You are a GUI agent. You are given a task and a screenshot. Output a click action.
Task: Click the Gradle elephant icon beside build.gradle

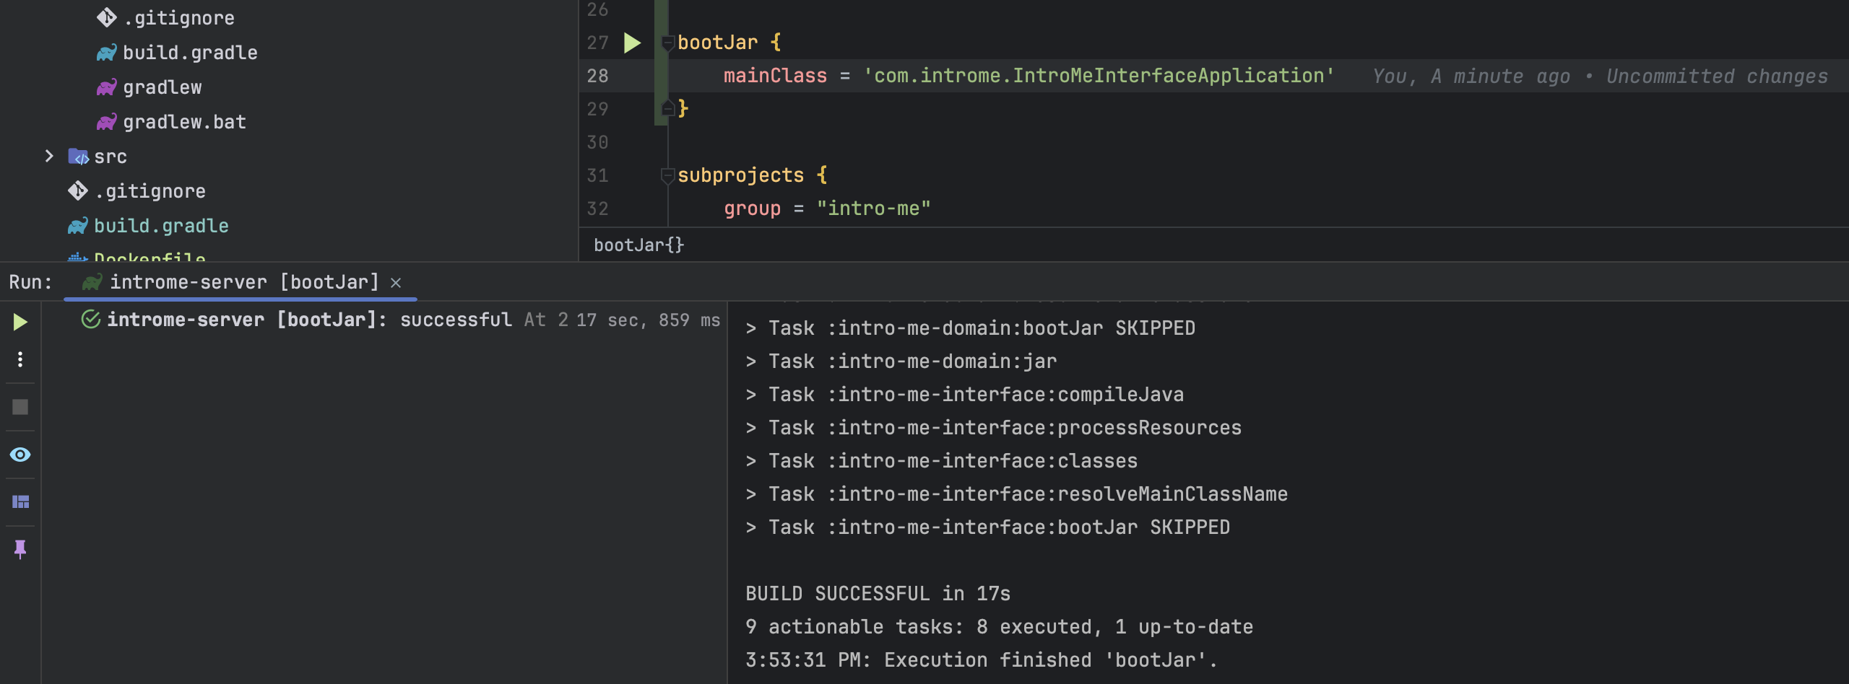[x=106, y=51]
